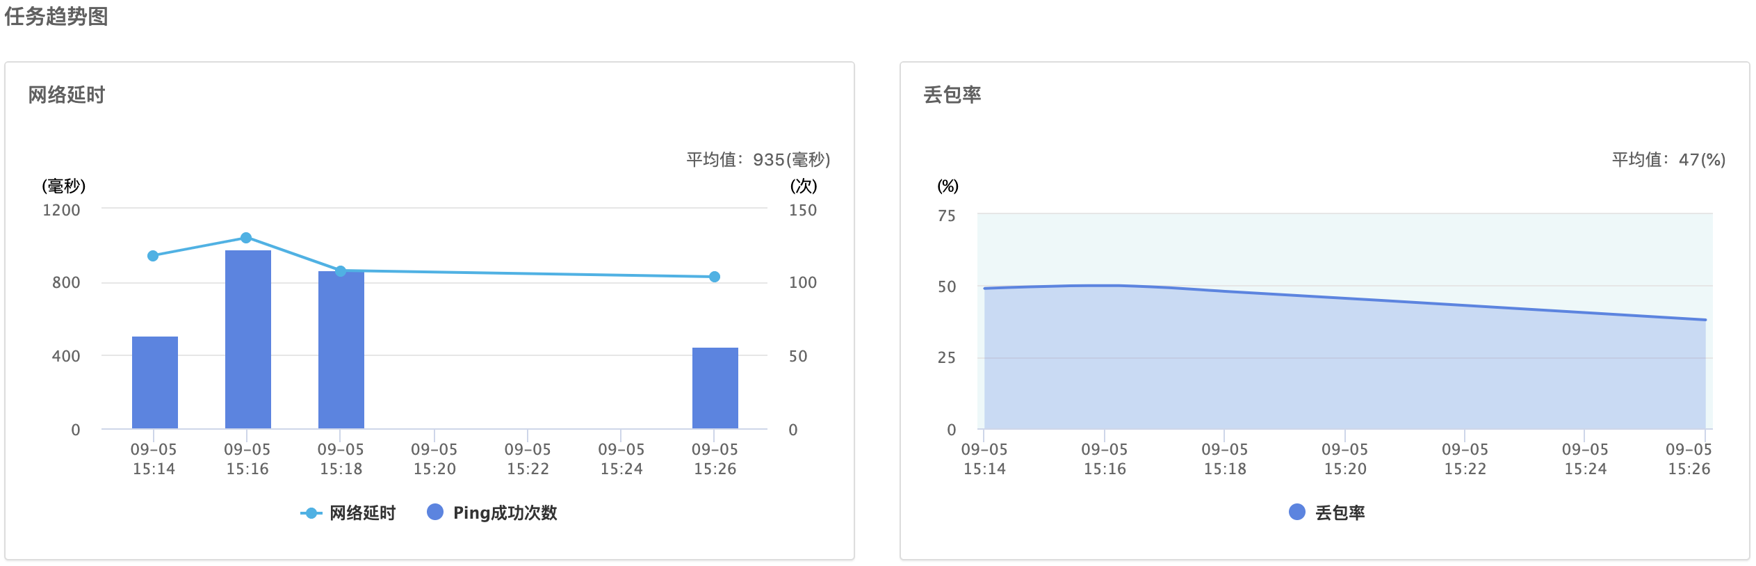Viewport: 1756px width, 566px height.
Task: Toggle the 丢包率 legend entry
Action: click(1326, 513)
